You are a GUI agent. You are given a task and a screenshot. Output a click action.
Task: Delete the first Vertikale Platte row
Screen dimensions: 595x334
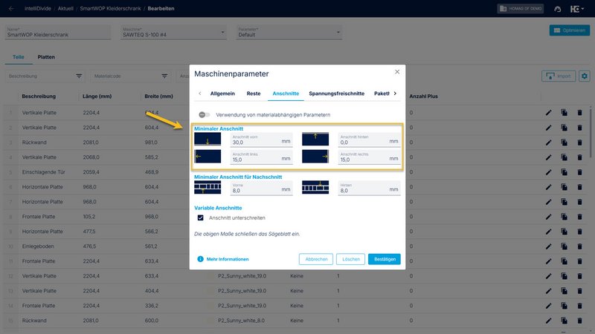(x=579, y=113)
